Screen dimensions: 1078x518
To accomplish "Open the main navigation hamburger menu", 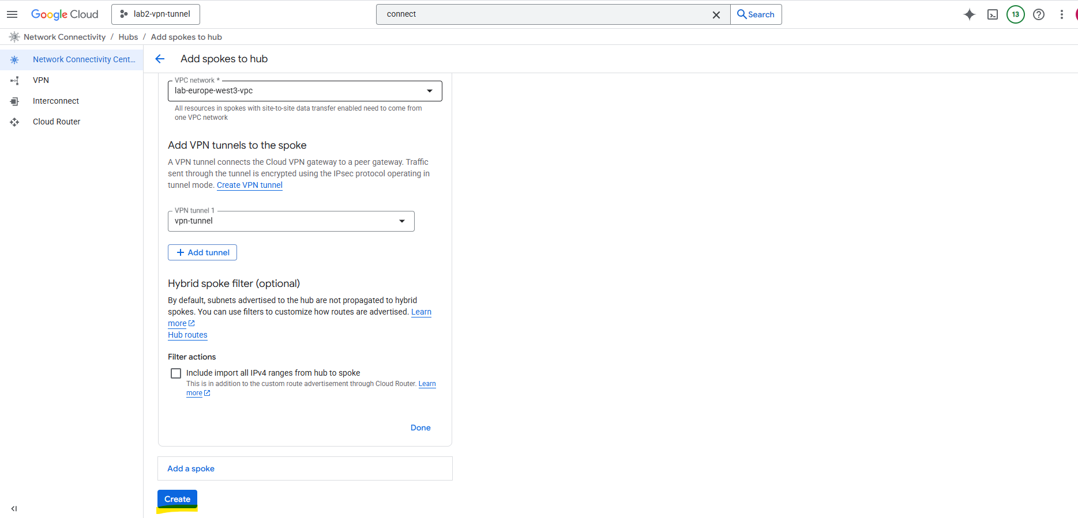I will tap(12, 14).
